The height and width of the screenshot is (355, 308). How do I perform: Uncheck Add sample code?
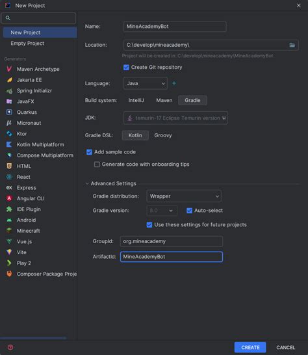pos(89,152)
